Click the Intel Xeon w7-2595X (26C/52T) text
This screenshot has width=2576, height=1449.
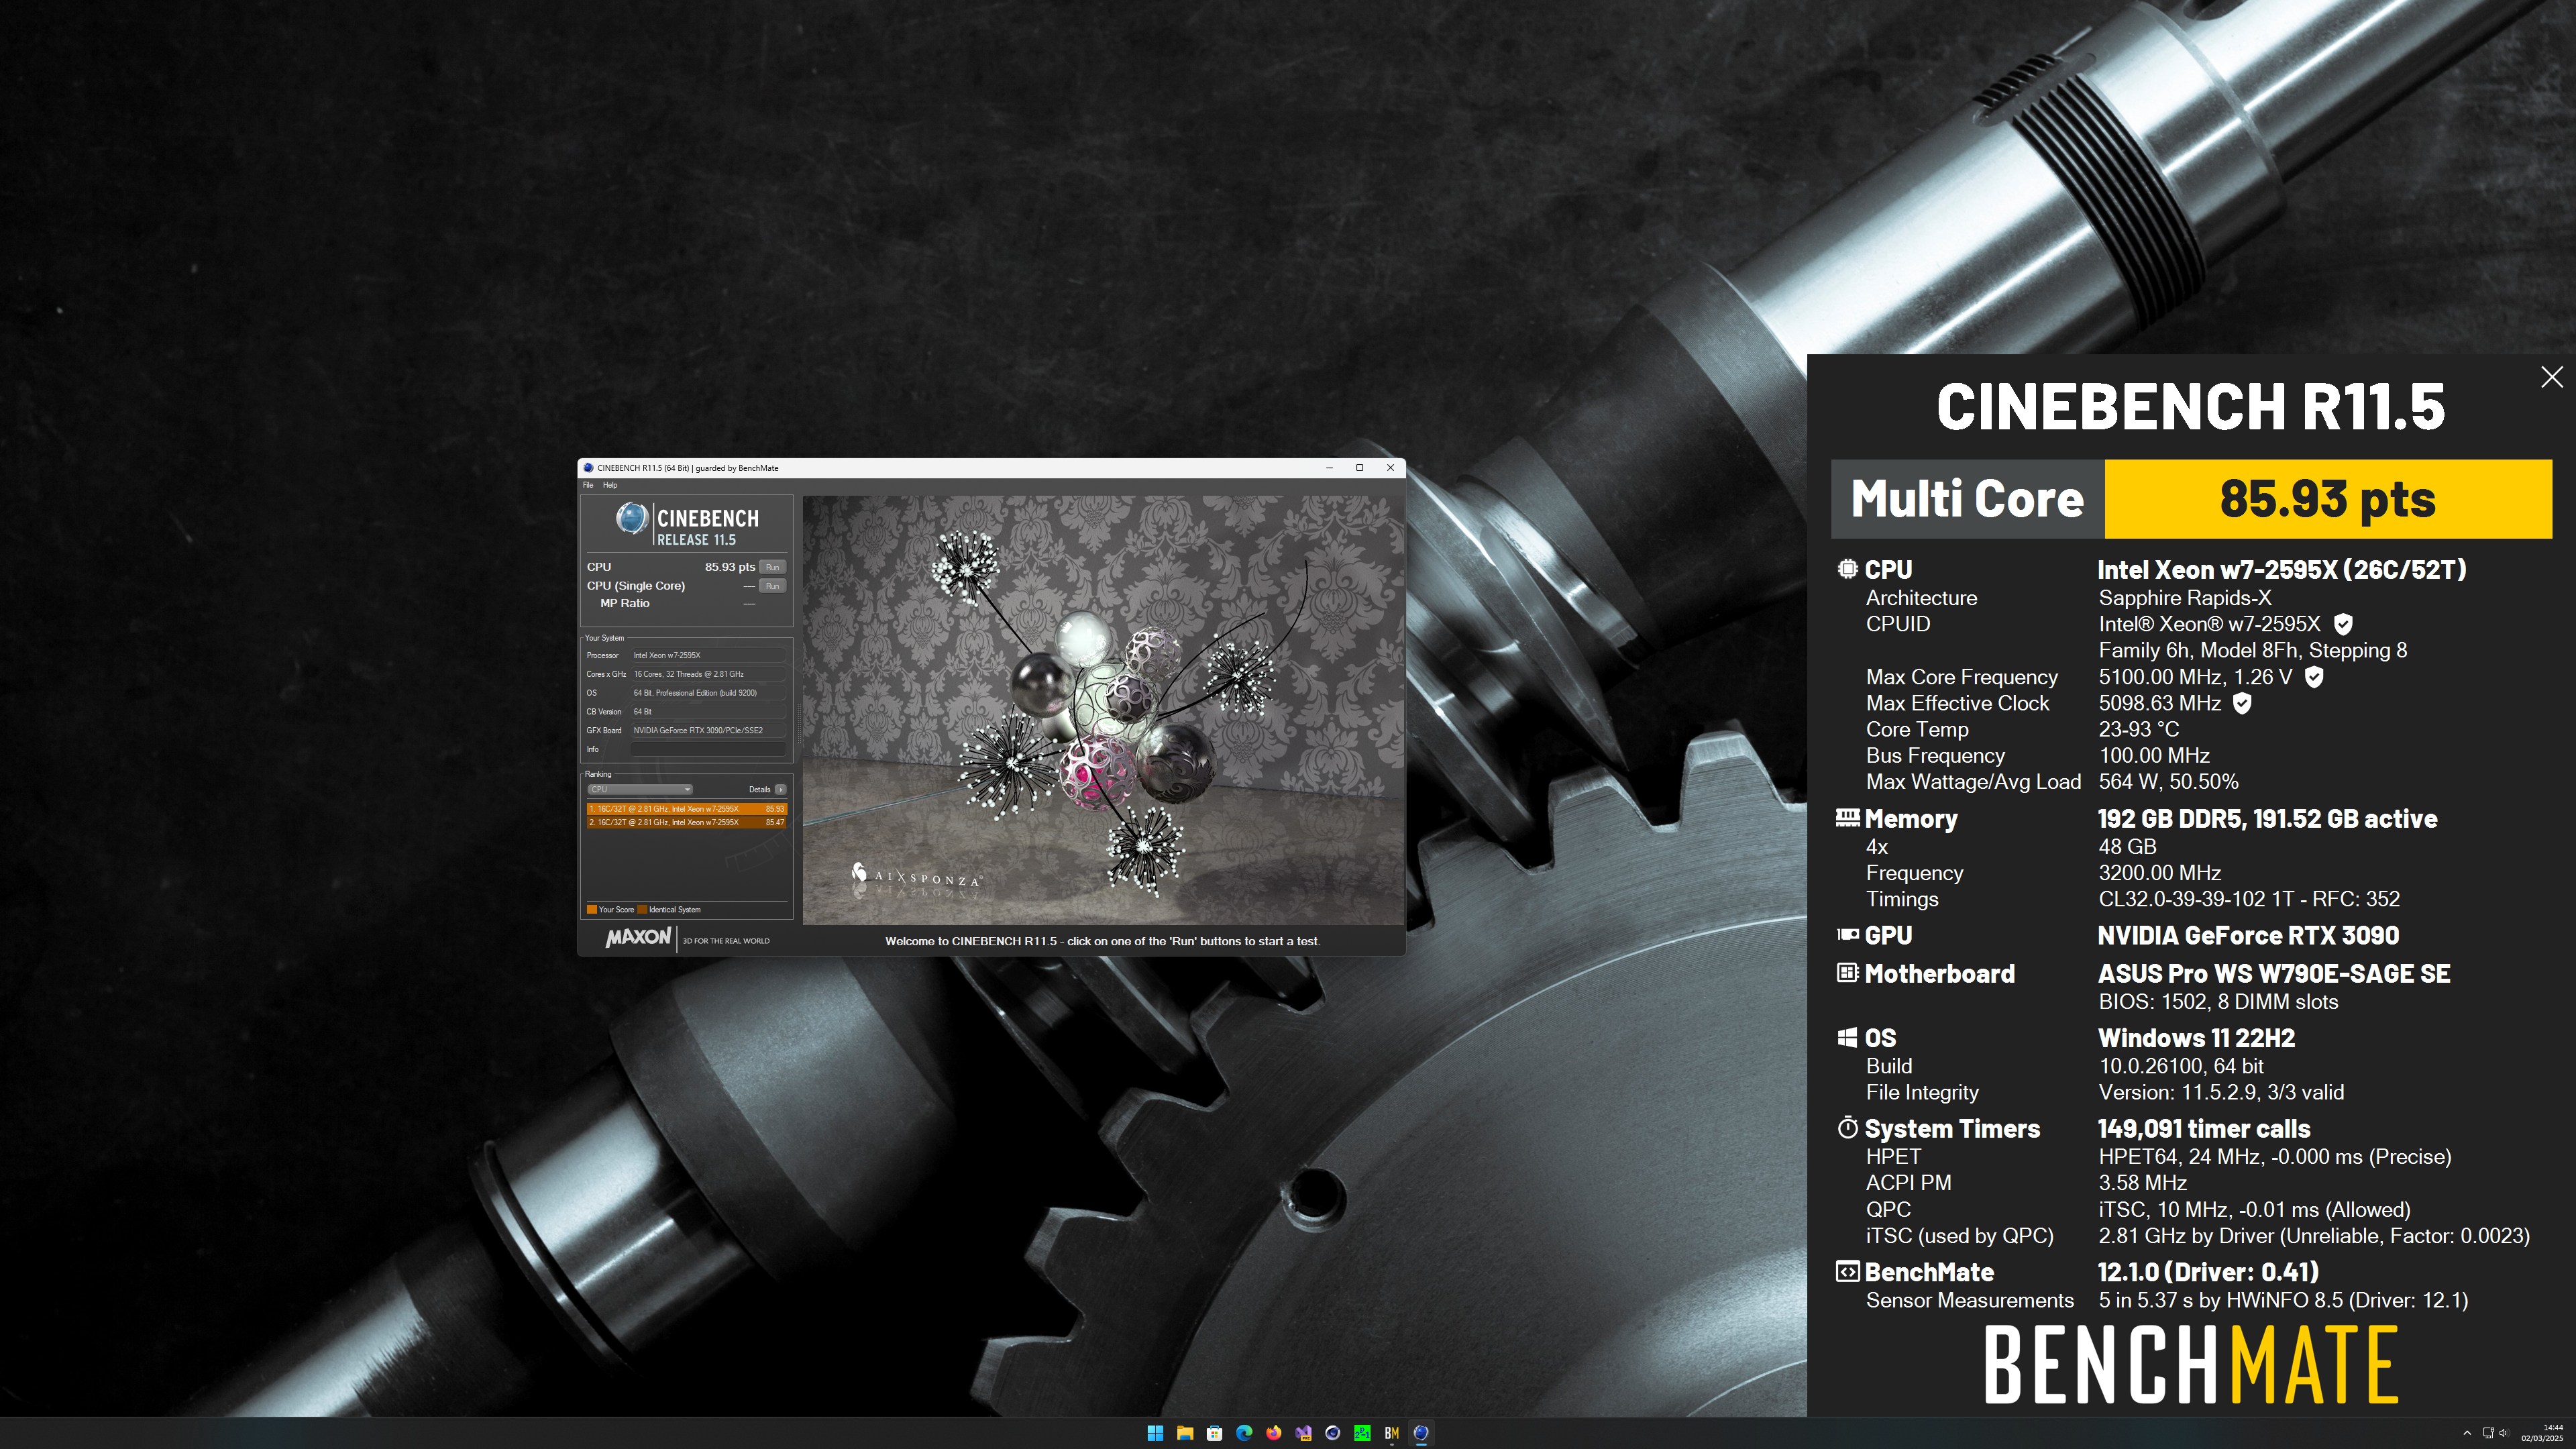2281,570
